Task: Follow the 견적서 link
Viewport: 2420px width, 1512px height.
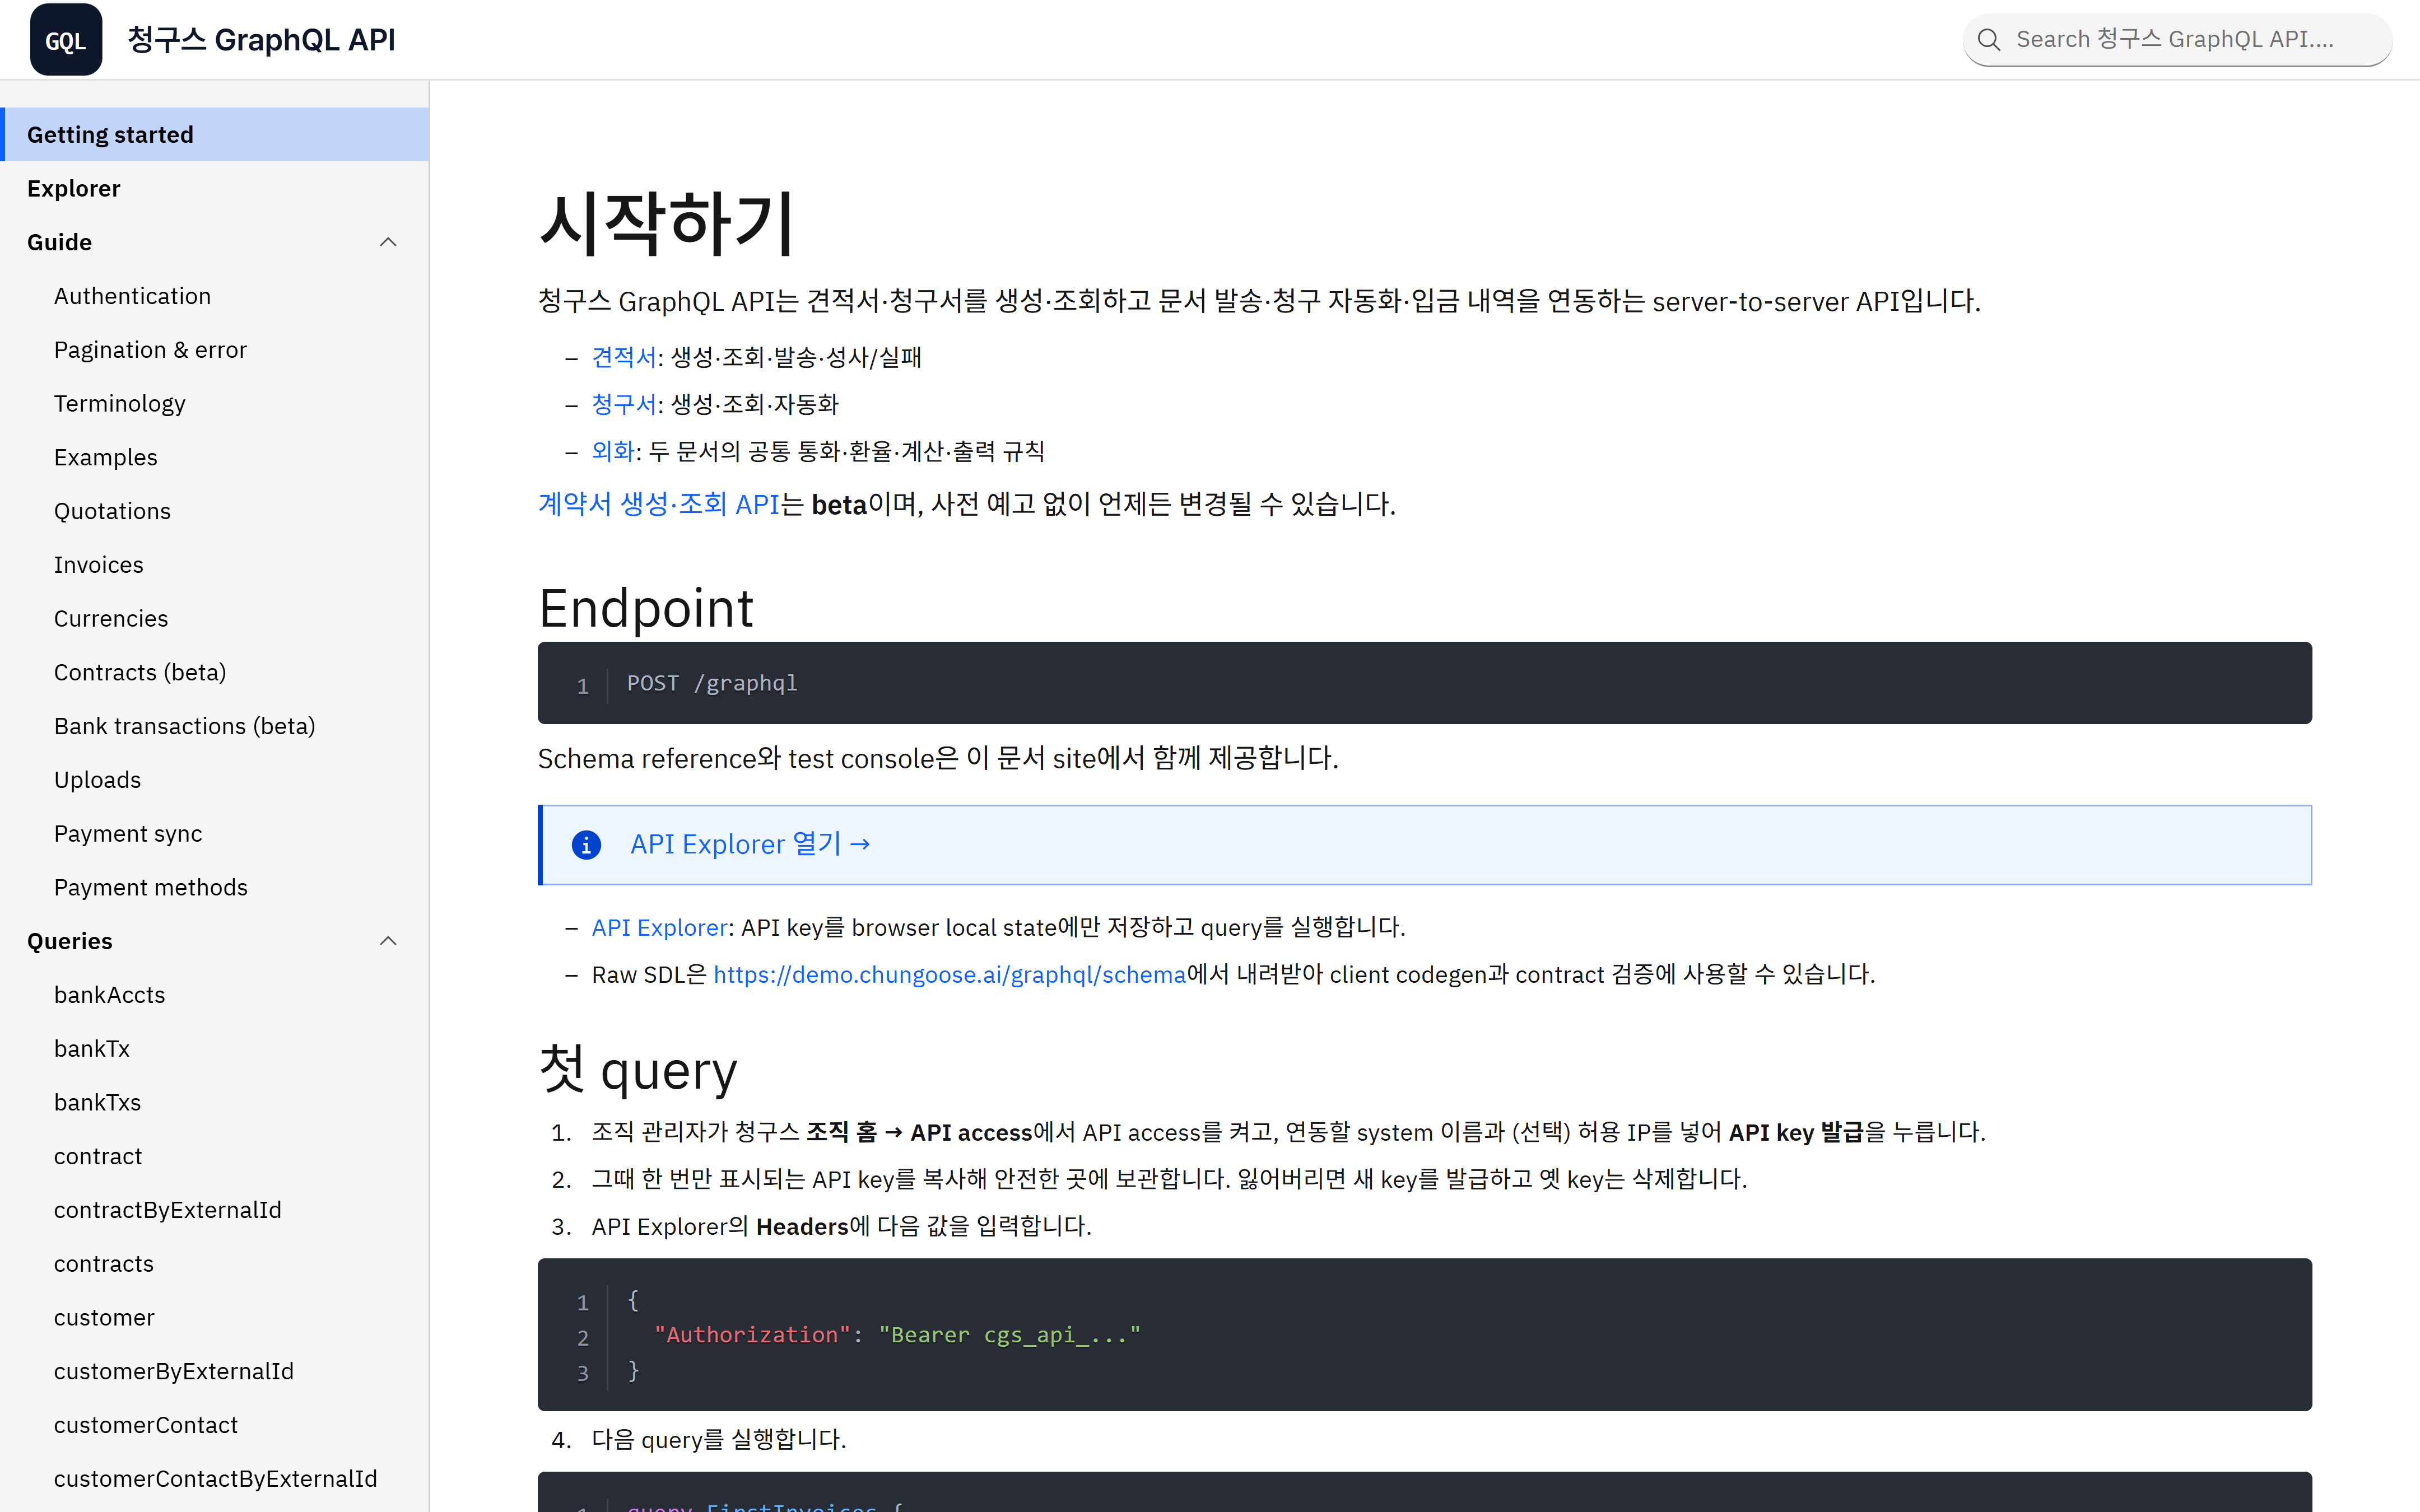Action: (x=624, y=357)
